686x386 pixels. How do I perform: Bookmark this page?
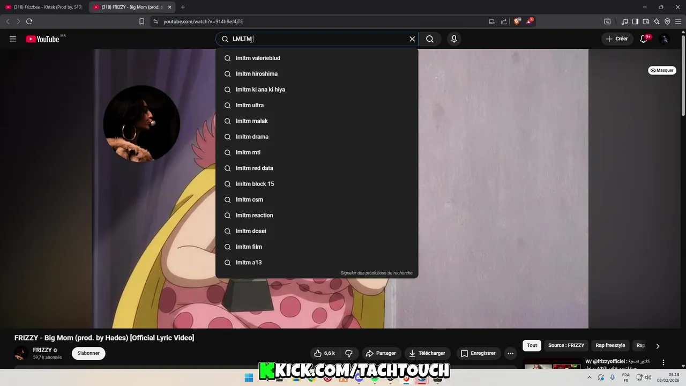141,21
